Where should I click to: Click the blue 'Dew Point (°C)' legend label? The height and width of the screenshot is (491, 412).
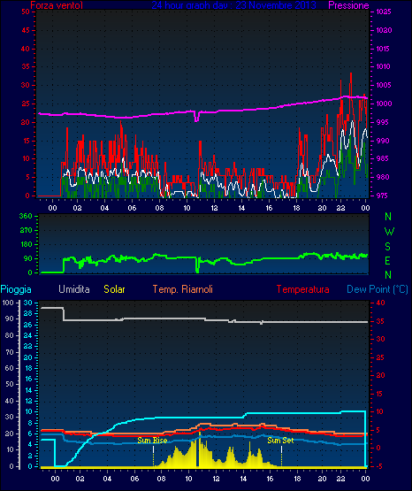(378, 289)
